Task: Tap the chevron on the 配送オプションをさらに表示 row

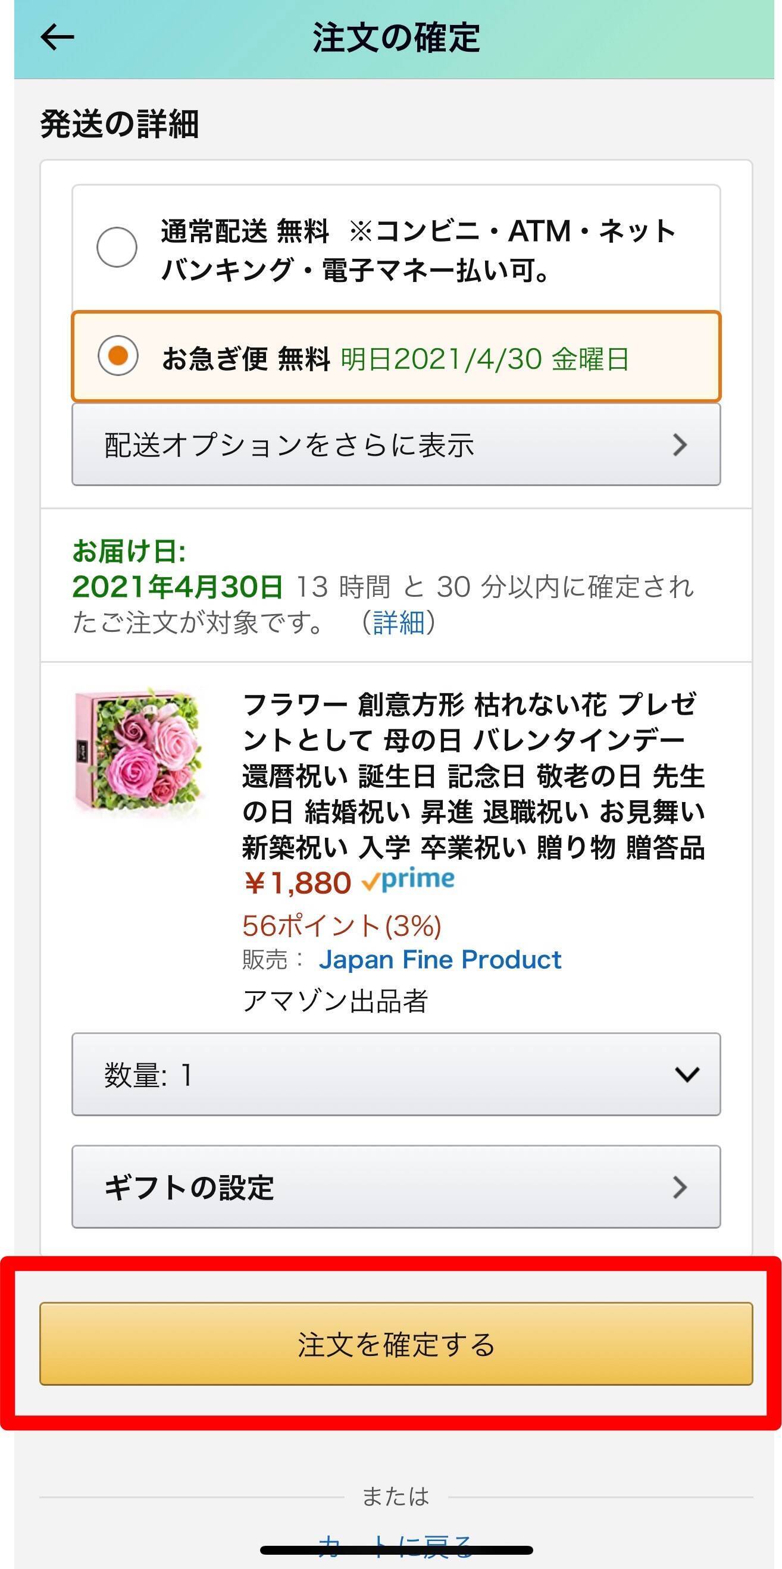Action: pyautogui.click(x=680, y=445)
